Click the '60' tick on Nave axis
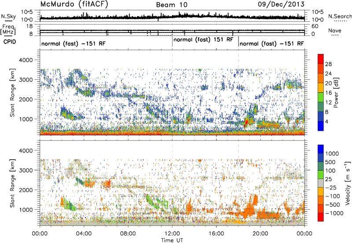 315,26
